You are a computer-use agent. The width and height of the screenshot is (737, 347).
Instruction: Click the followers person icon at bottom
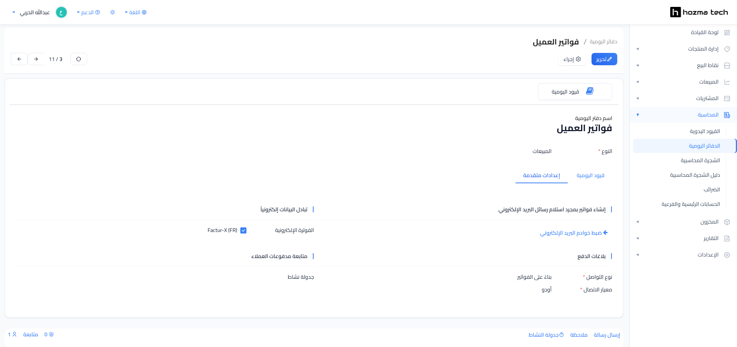click(15, 334)
